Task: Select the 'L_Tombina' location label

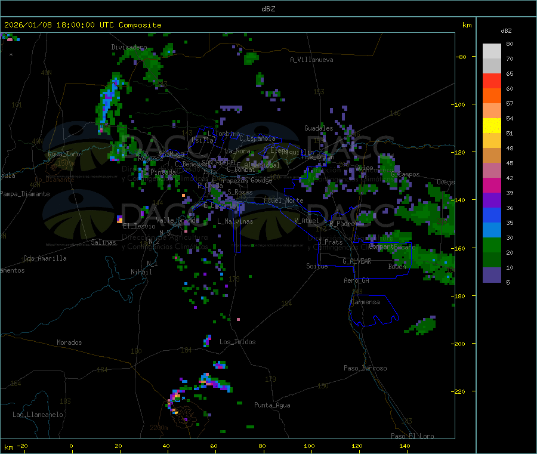Action: click(x=224, y=134)
